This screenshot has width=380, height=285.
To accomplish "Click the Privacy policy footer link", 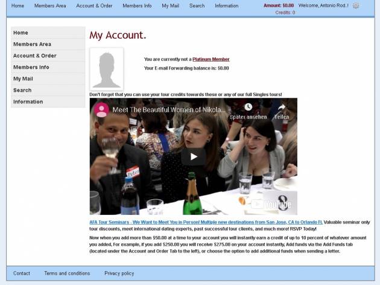I will click(119, 274).
